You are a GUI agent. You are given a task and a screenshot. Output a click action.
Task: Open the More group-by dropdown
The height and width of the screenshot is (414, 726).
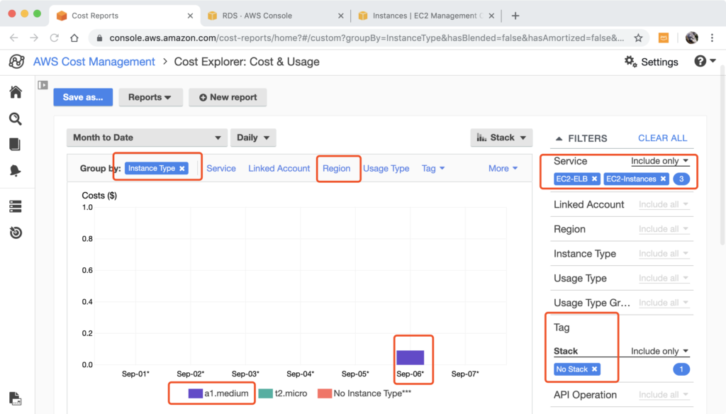[x=503, y=169]
